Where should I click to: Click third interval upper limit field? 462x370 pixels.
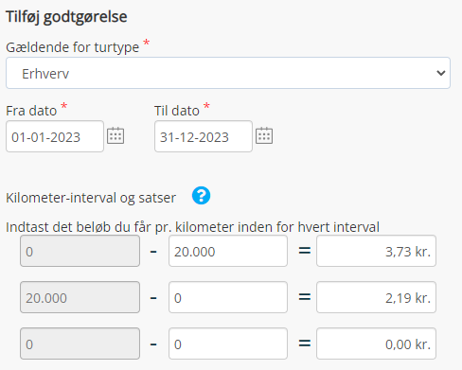tap(228, 344)
